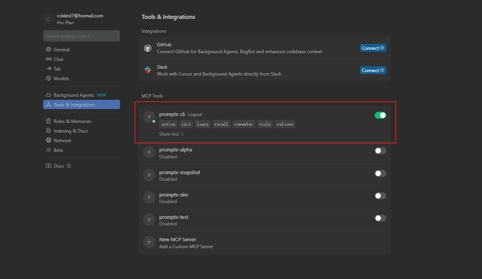Click the NEW badge by Background Agents

click(102, 95)
